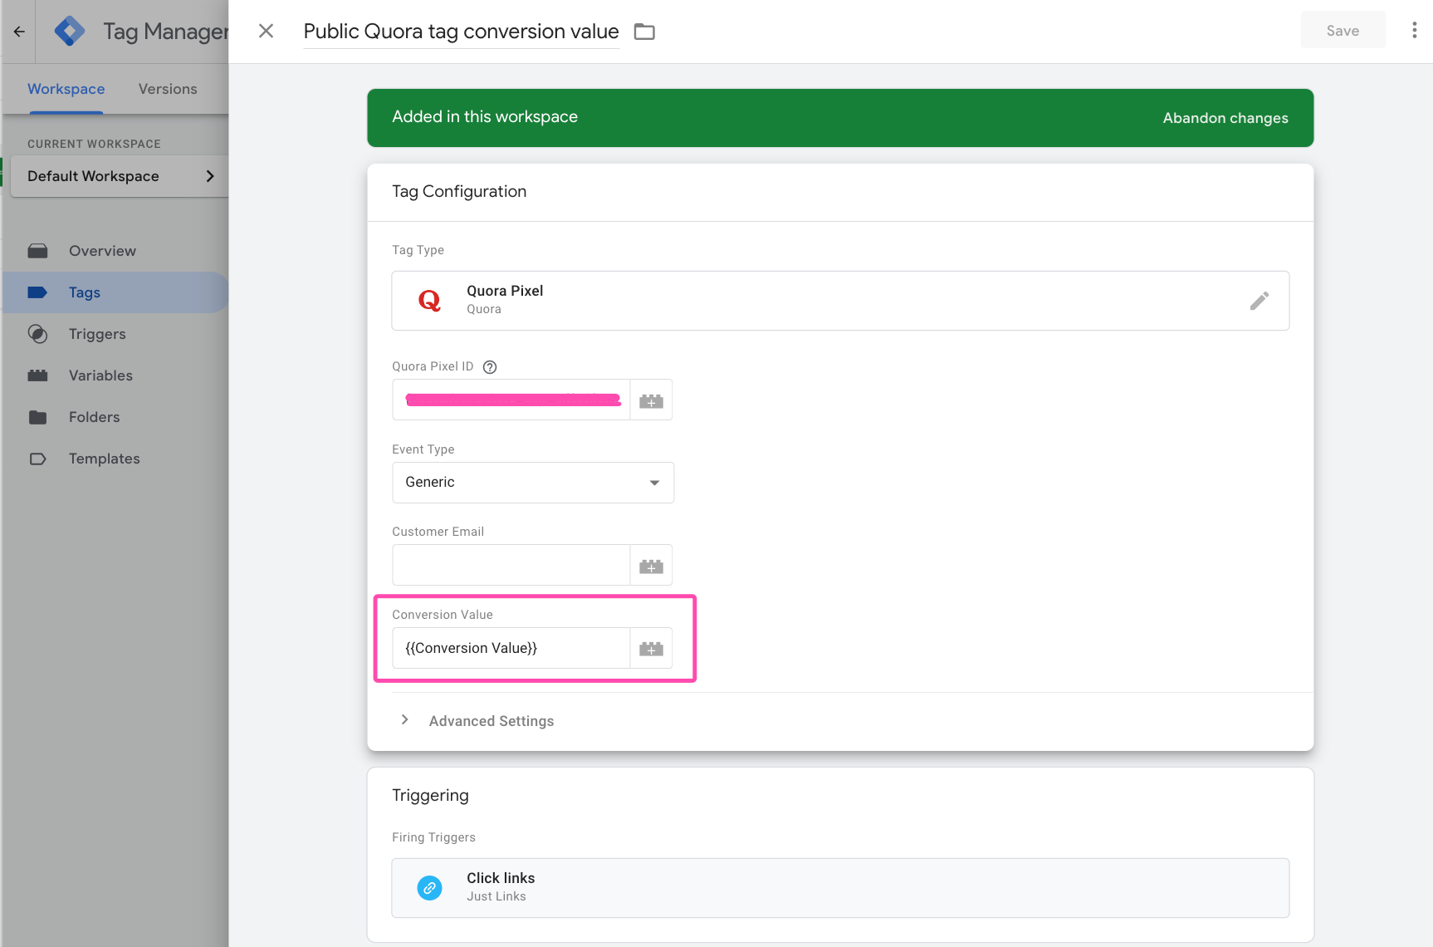Open the three-dot overflow menu
The height and width of the screenshot is (947, 1433).
coord(1415,29)
